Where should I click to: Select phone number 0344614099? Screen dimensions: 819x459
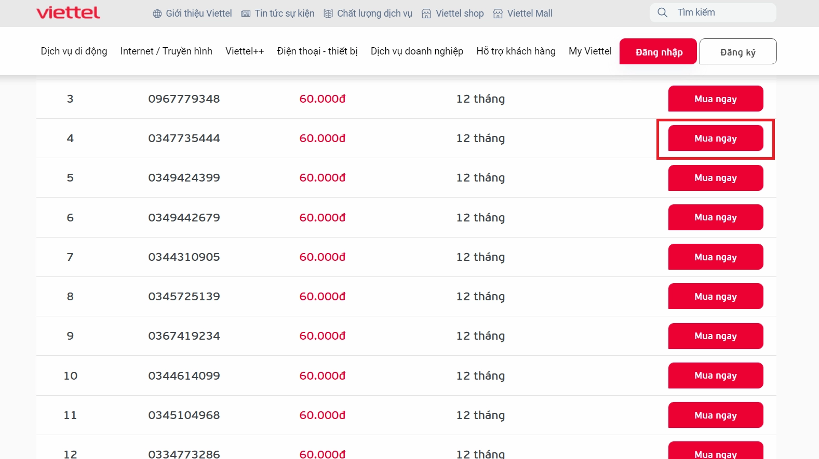(184, 375)
